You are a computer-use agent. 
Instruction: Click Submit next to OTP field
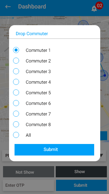pos(81,185)
